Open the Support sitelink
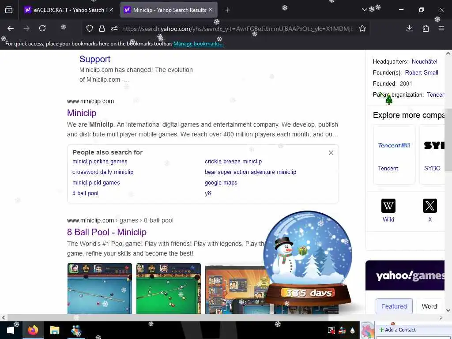Viewport: 452px width, 339px height. 95,59
